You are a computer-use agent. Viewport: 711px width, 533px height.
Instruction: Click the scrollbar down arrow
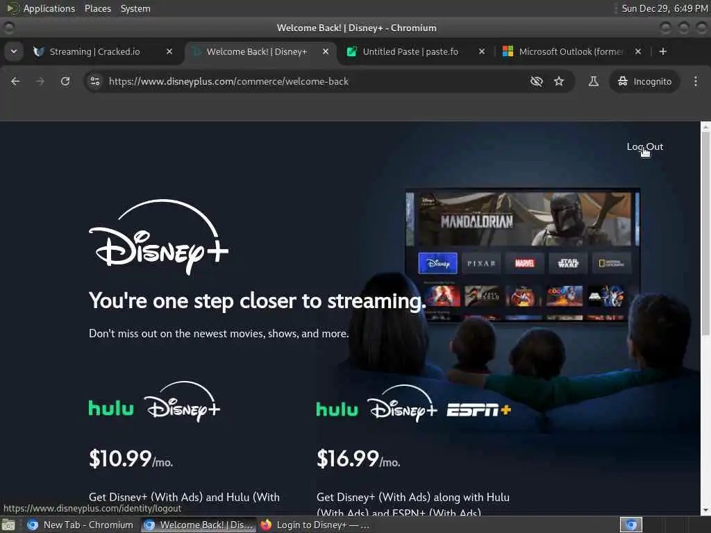point(705,511)
